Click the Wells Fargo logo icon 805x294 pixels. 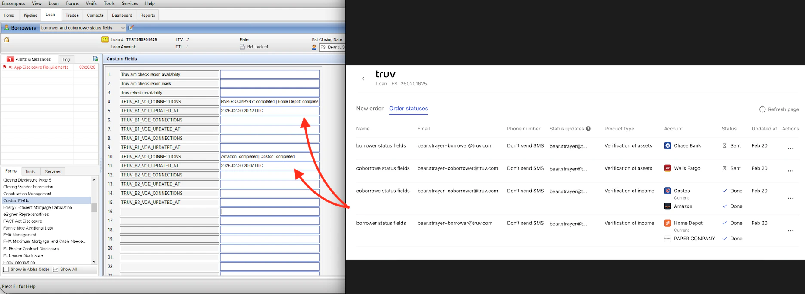tap(667, 168)
